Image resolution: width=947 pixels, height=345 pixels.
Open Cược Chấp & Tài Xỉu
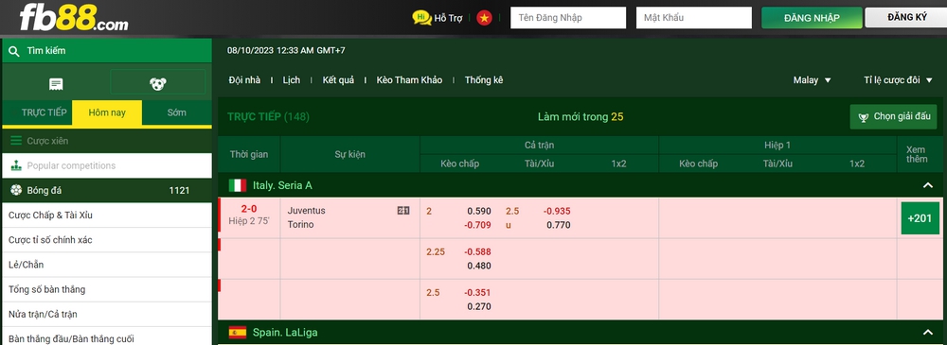[107, 216]
